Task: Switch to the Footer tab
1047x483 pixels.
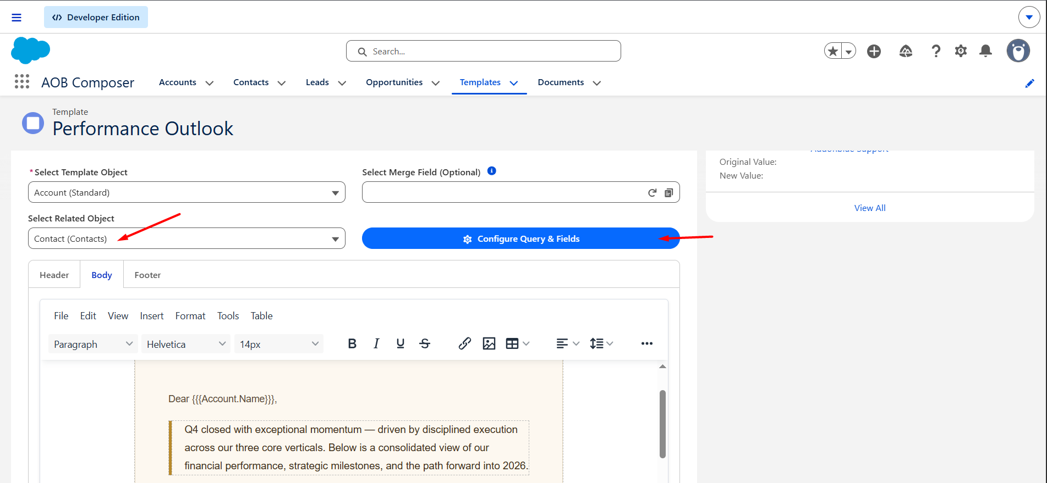Action: pos(148,275)
